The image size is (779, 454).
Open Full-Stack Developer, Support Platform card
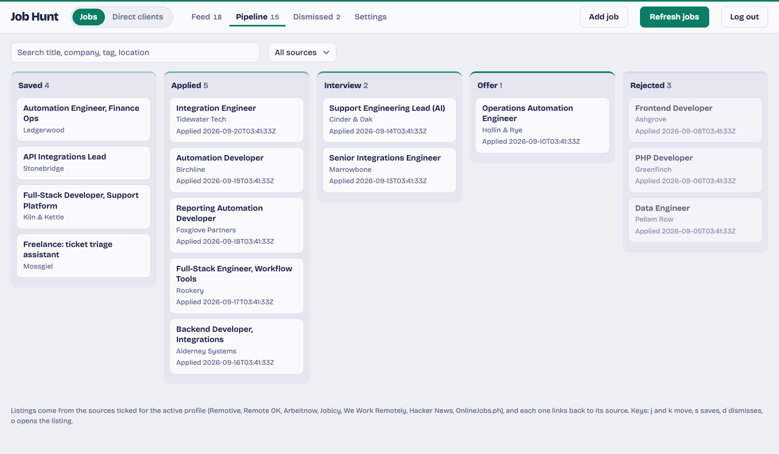tap(83, 206)
